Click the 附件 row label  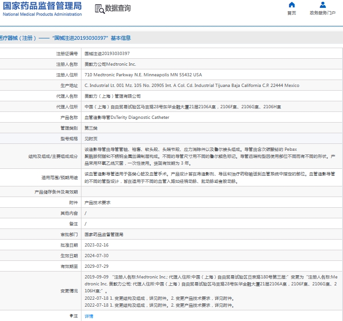(74, 203)
